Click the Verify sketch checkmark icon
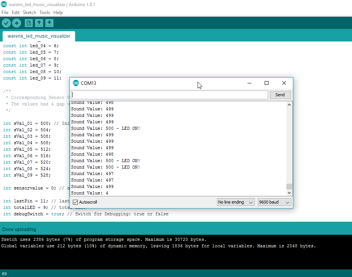 [x=6, y=23]
